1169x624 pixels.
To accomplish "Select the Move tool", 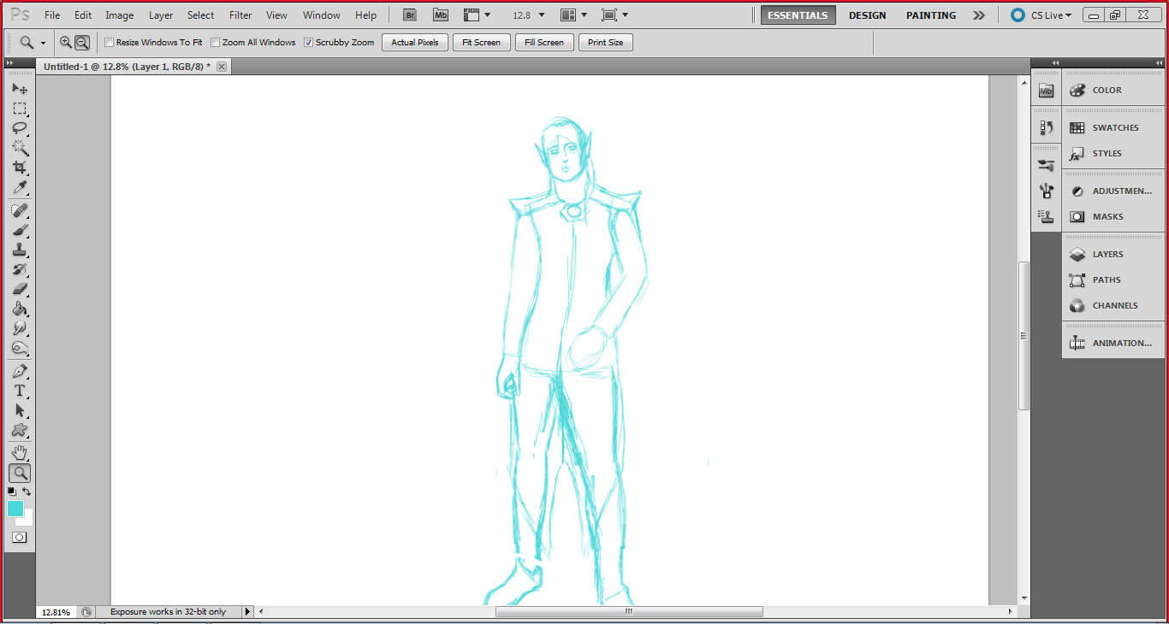I will [19, 89].
